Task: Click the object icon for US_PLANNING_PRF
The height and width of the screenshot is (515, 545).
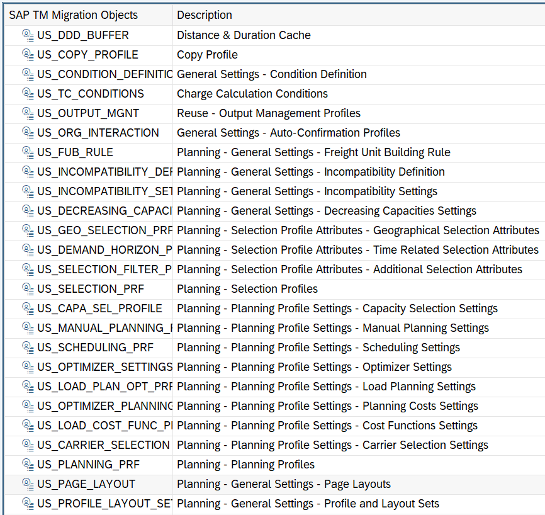Action: pyautogui.click(x=28, y=464)
